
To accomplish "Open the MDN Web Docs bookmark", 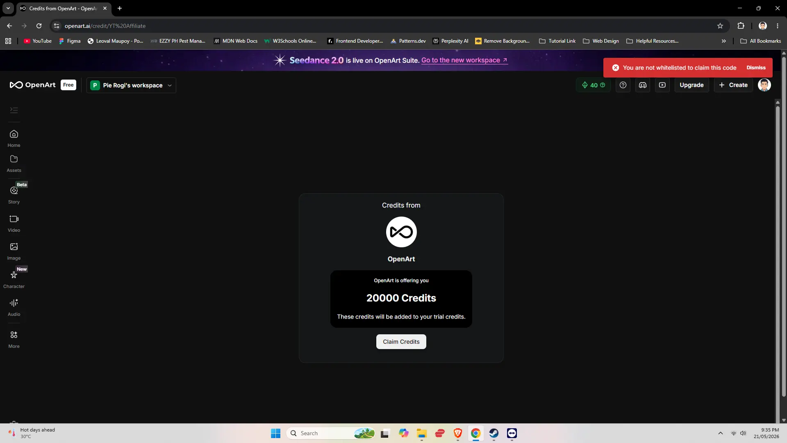I will [x=236, y=41].
